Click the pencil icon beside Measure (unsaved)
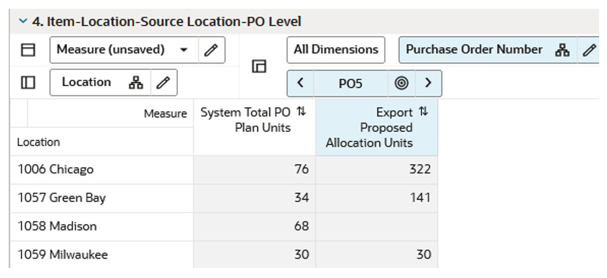607x278 pixels. (x=212, y=50)
